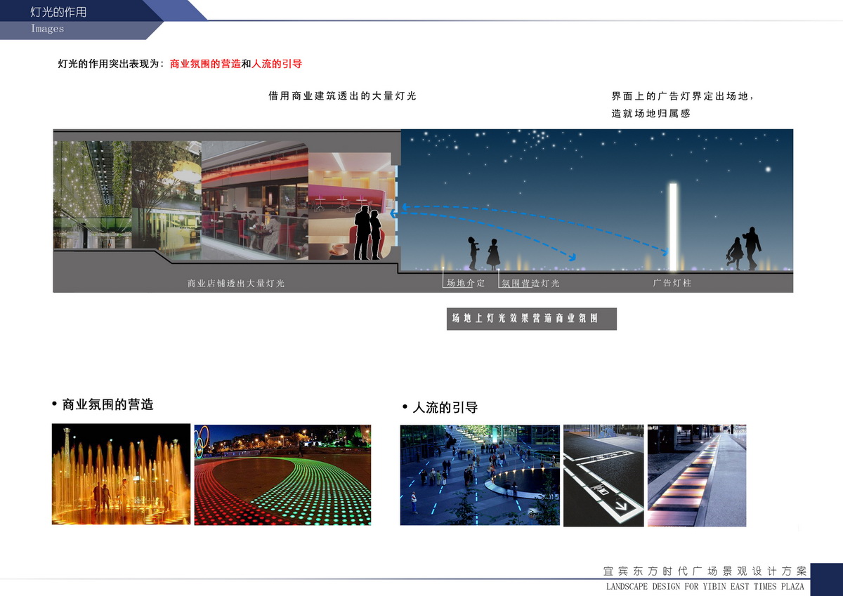Click the text '造就场地归属感'
Screen dimensions: 843x596
click(651, 113)
